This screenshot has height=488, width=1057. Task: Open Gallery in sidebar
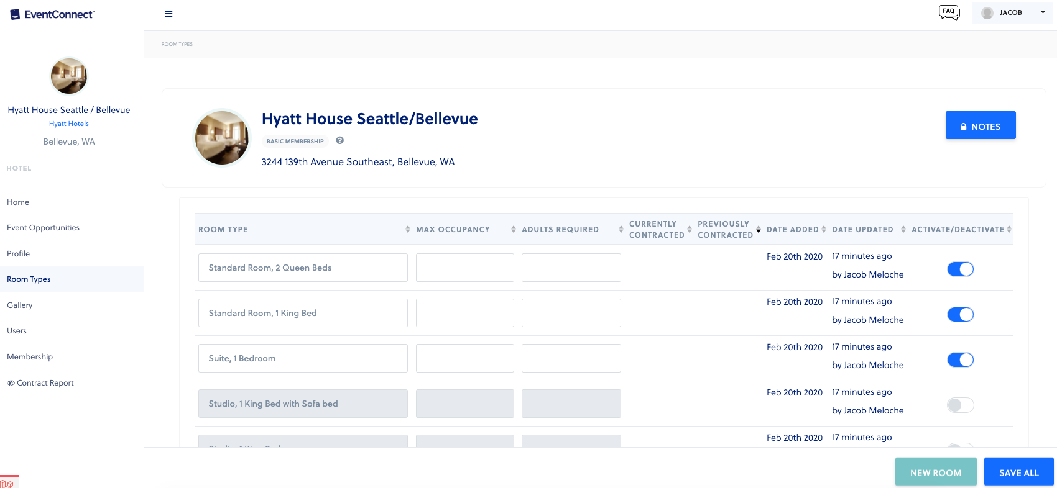[19, 305]
